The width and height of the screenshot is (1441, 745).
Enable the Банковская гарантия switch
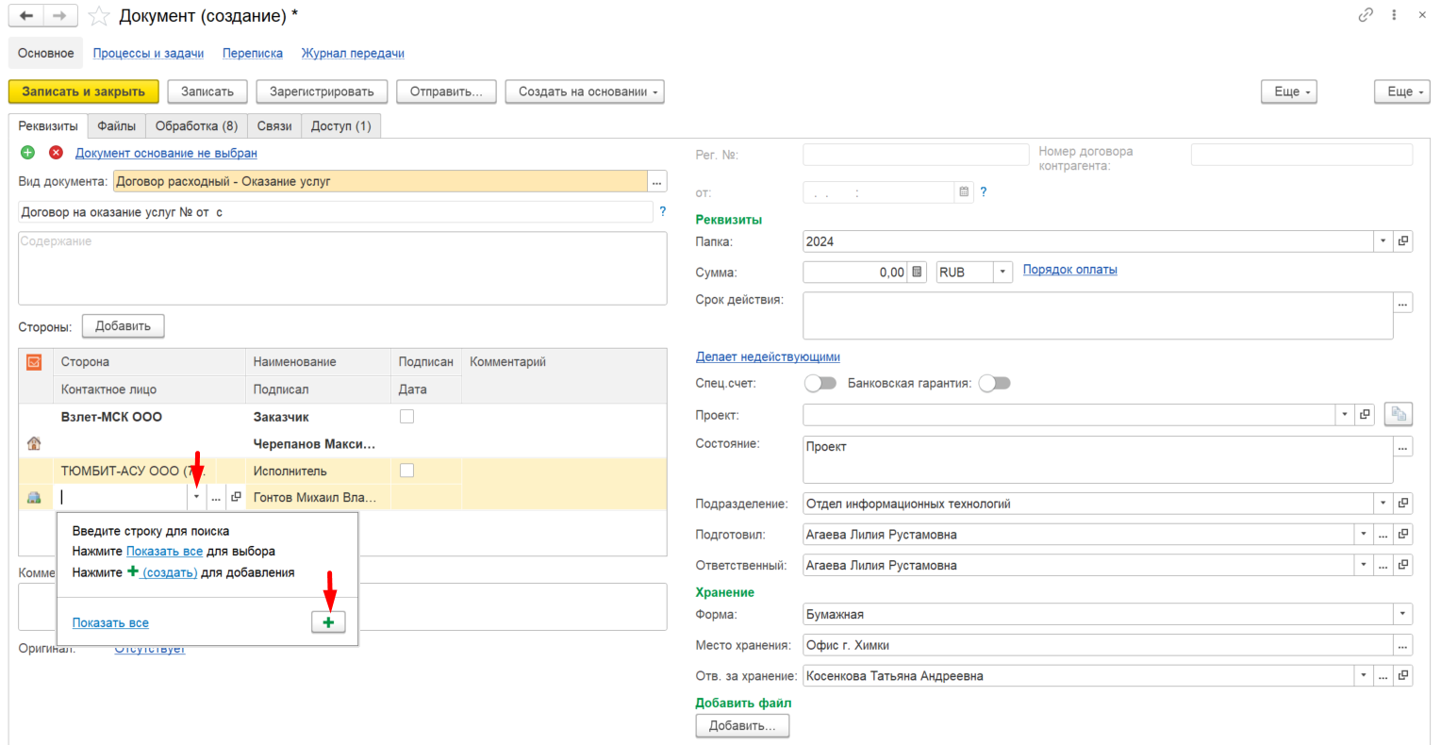[x=994, y=383]
